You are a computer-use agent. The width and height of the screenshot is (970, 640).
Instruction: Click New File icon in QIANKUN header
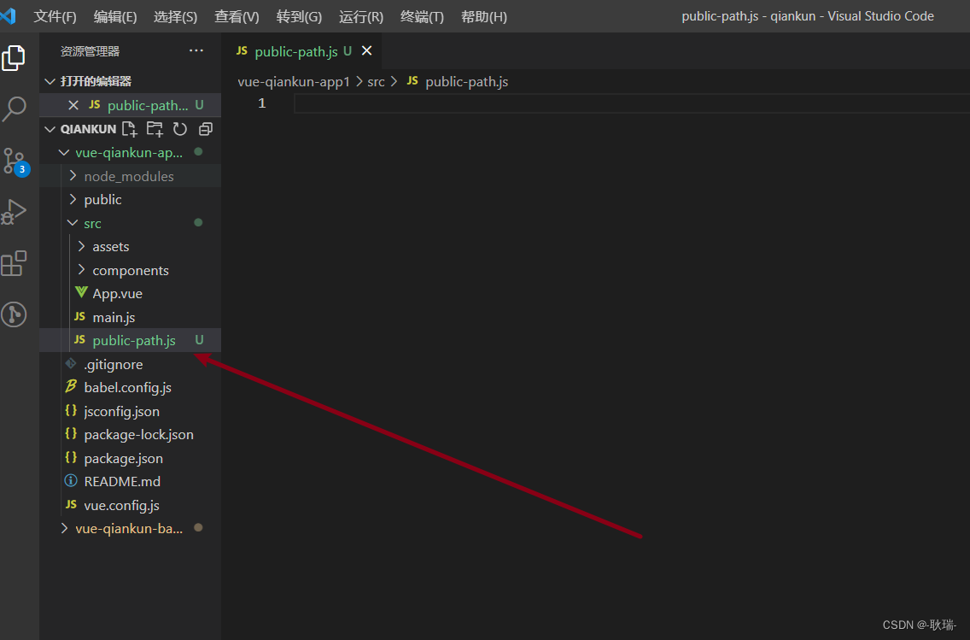129,129
